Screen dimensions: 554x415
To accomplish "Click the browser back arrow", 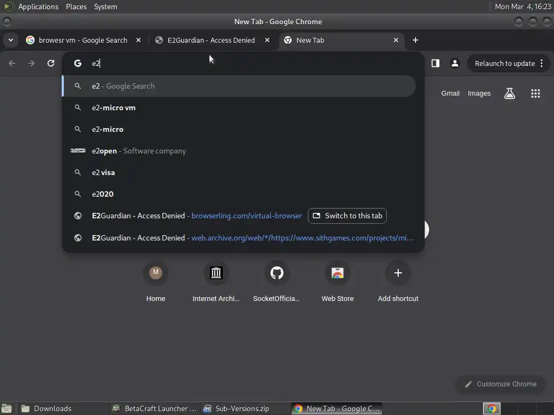I will (x=12, y=63).
